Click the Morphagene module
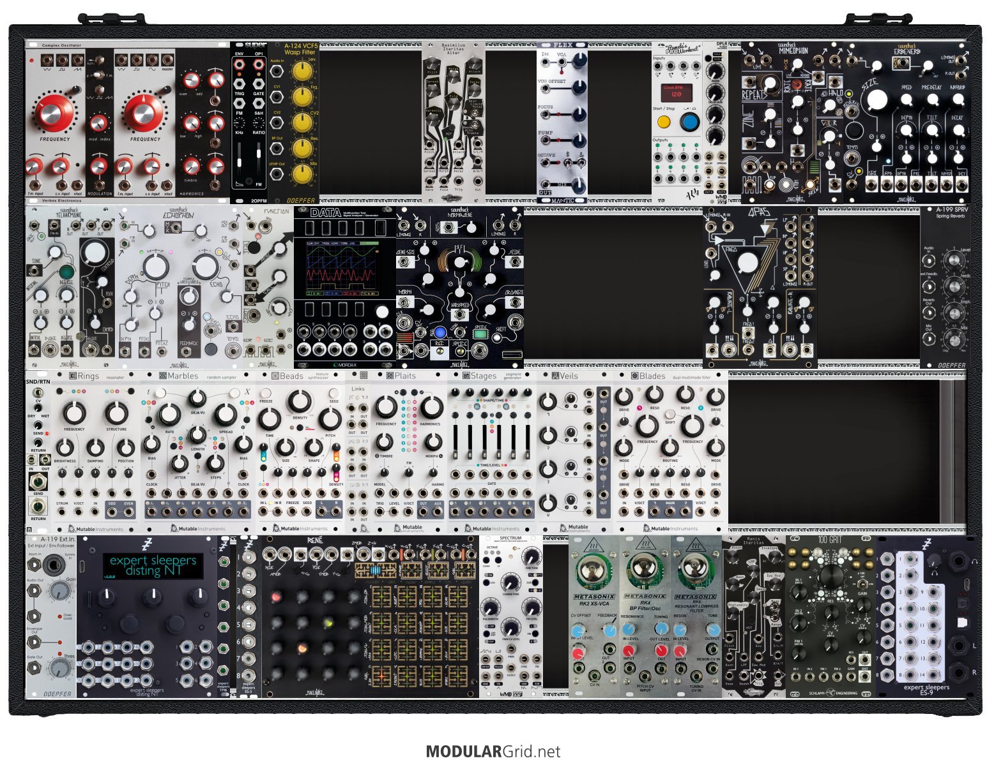 coord(460,287)
